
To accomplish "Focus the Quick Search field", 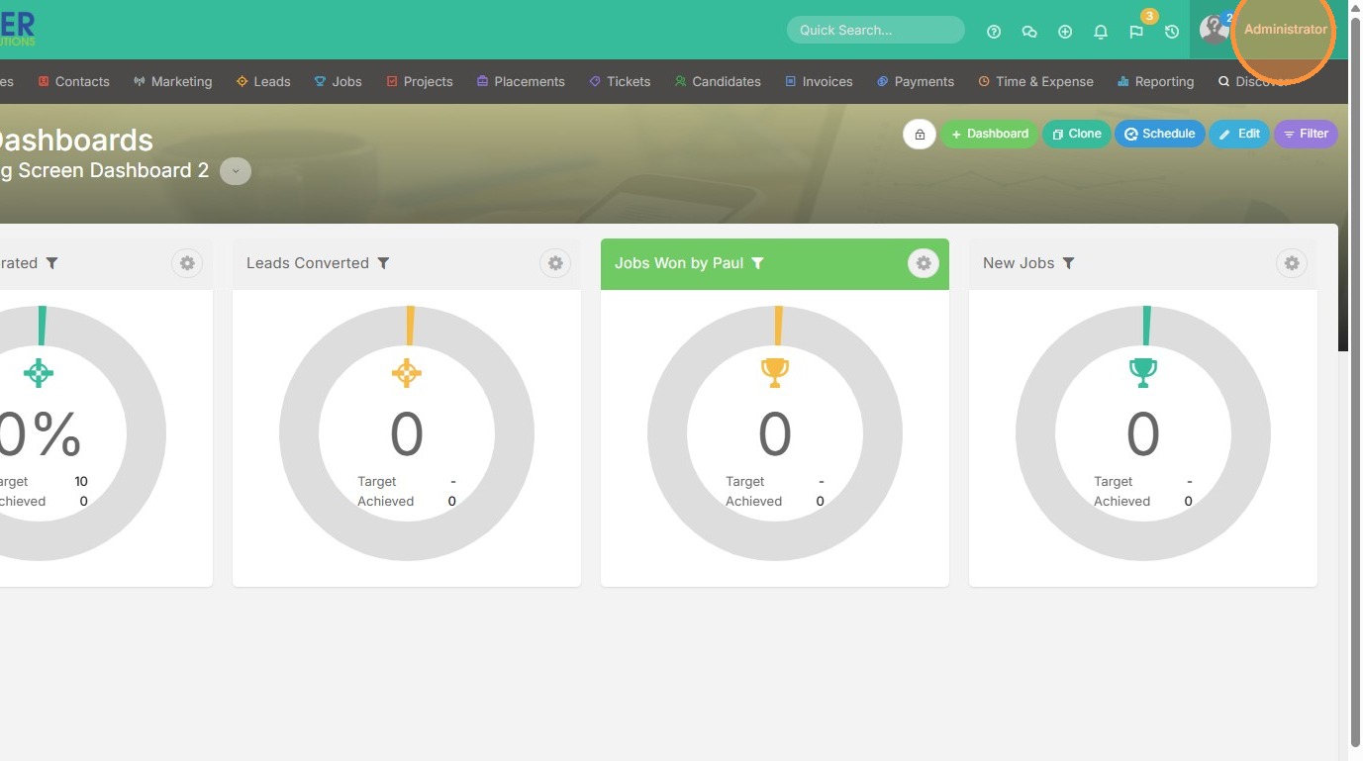I will click(x=876, y=30).
